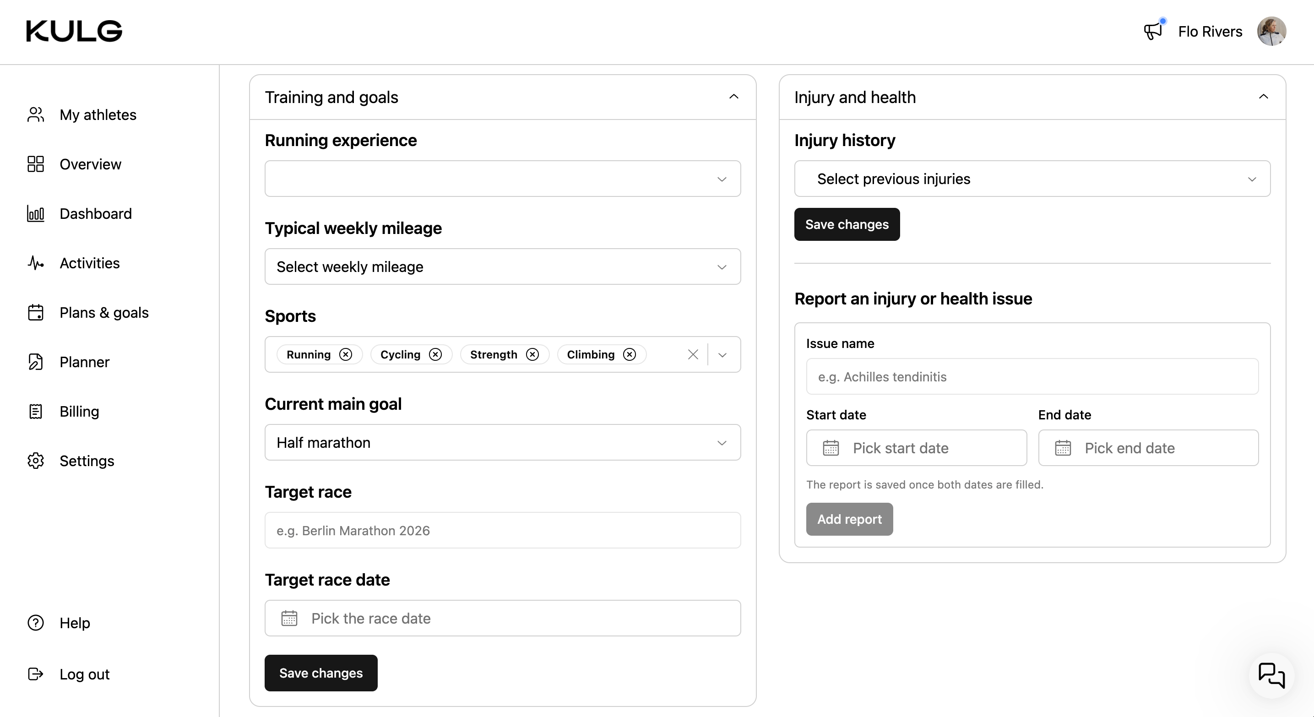Open the Running experience dropdown

(x=502, y=179)
